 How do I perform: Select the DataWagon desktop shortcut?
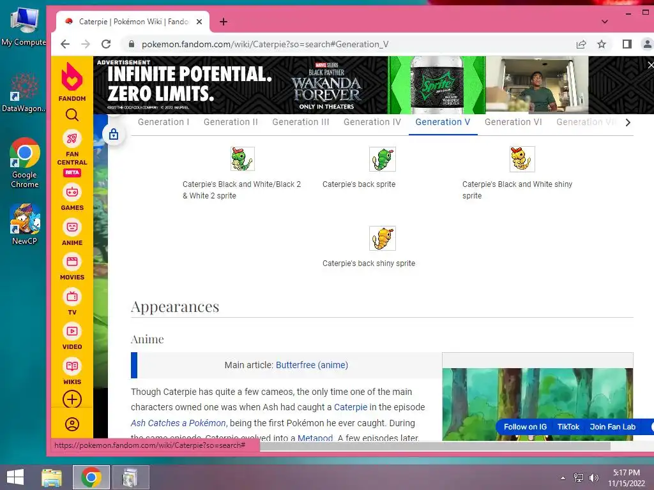click(x=24, y=93)
